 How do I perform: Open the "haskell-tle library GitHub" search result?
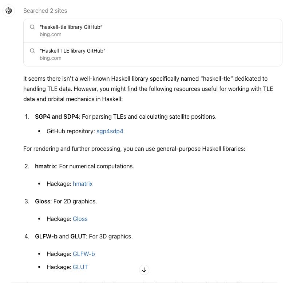pyautogui.click(x=71, y=27)
